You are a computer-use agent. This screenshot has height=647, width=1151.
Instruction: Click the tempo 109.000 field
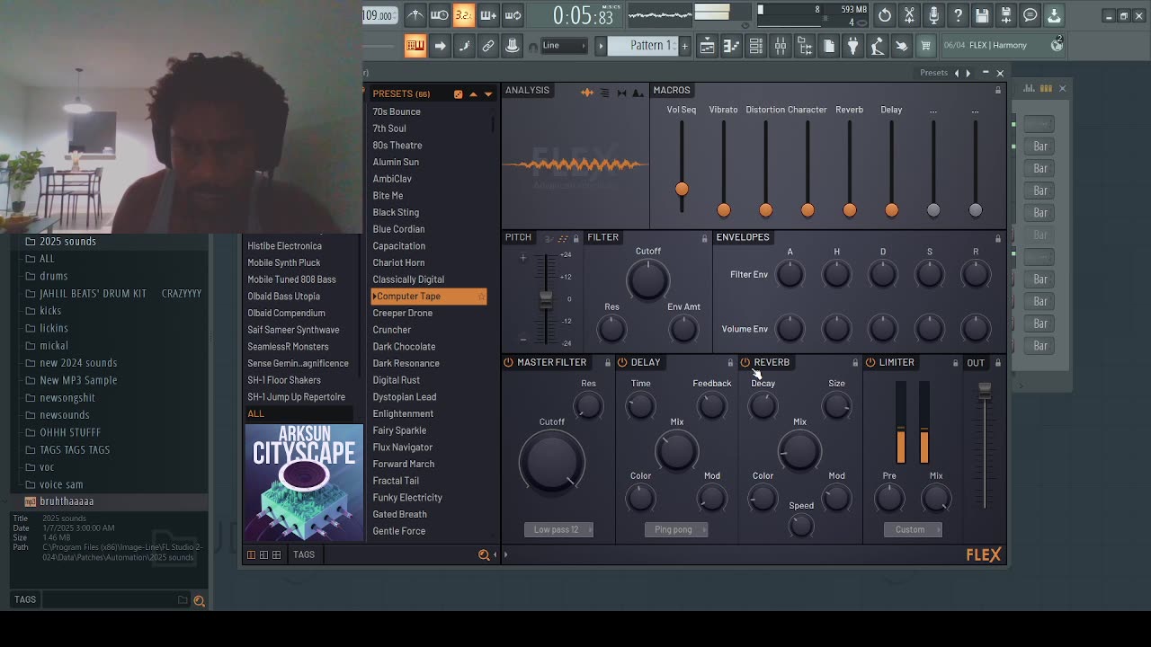pos(379,15)
